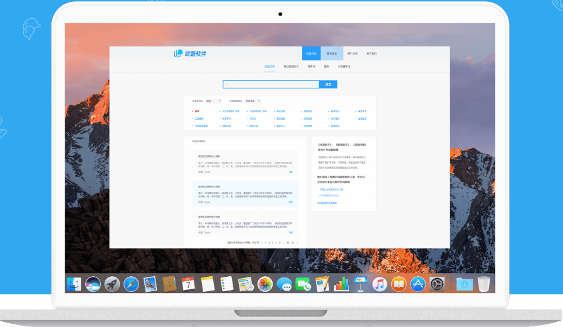Go to page 2 in pagination
The height and width of the screenshot is (327, 563).
point(269,242)
